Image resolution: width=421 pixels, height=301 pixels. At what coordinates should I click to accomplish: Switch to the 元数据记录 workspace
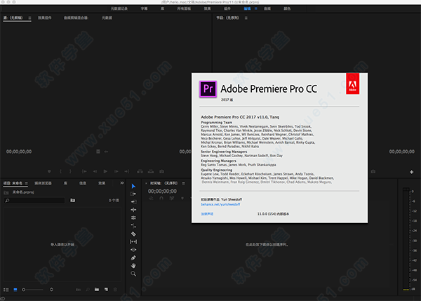pos(119,8)
